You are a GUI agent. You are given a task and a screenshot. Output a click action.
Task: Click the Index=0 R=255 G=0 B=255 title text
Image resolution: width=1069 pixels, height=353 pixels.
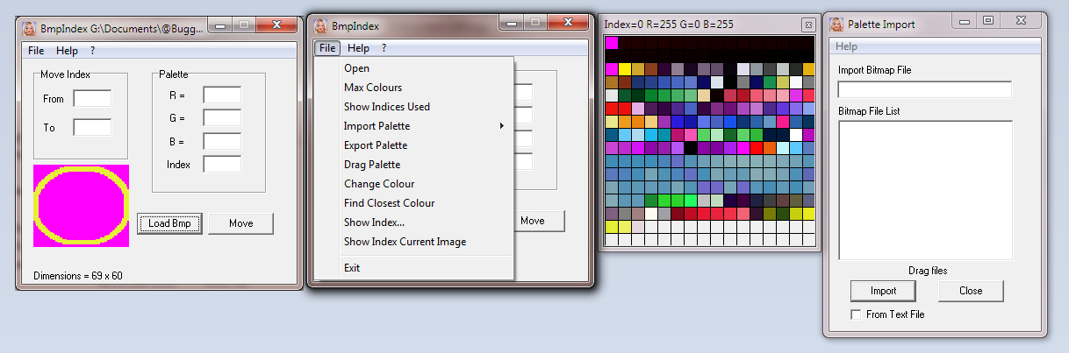coord(667,25)
